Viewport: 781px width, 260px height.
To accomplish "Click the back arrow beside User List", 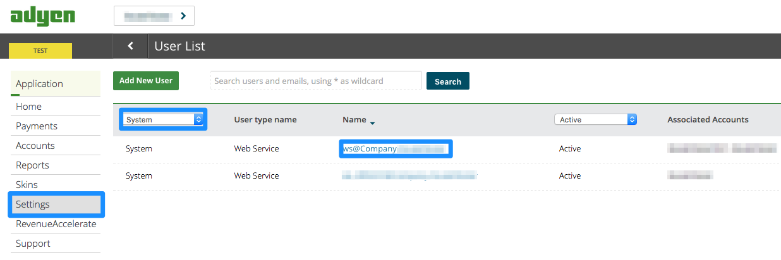I will coord(130,46).
